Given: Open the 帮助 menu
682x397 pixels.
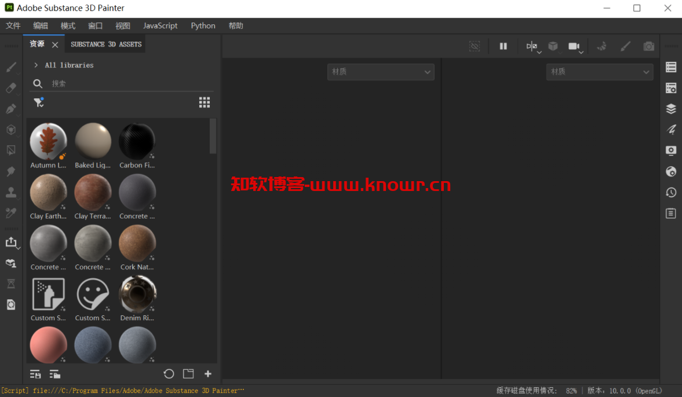Looking at the screenshot, I should [x=236, y=25].
